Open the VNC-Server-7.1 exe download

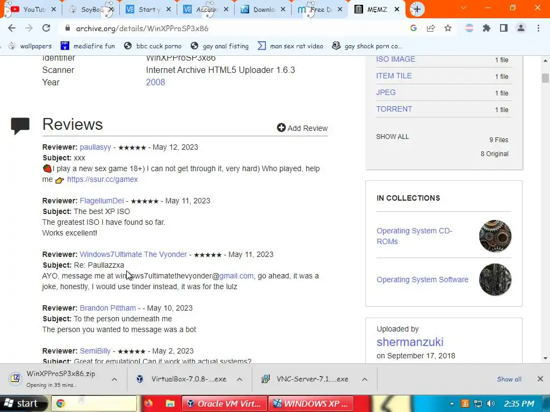(x=306, y=379)
